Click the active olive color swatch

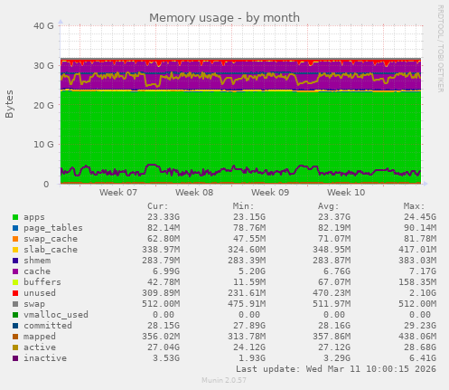pos(15,347)
